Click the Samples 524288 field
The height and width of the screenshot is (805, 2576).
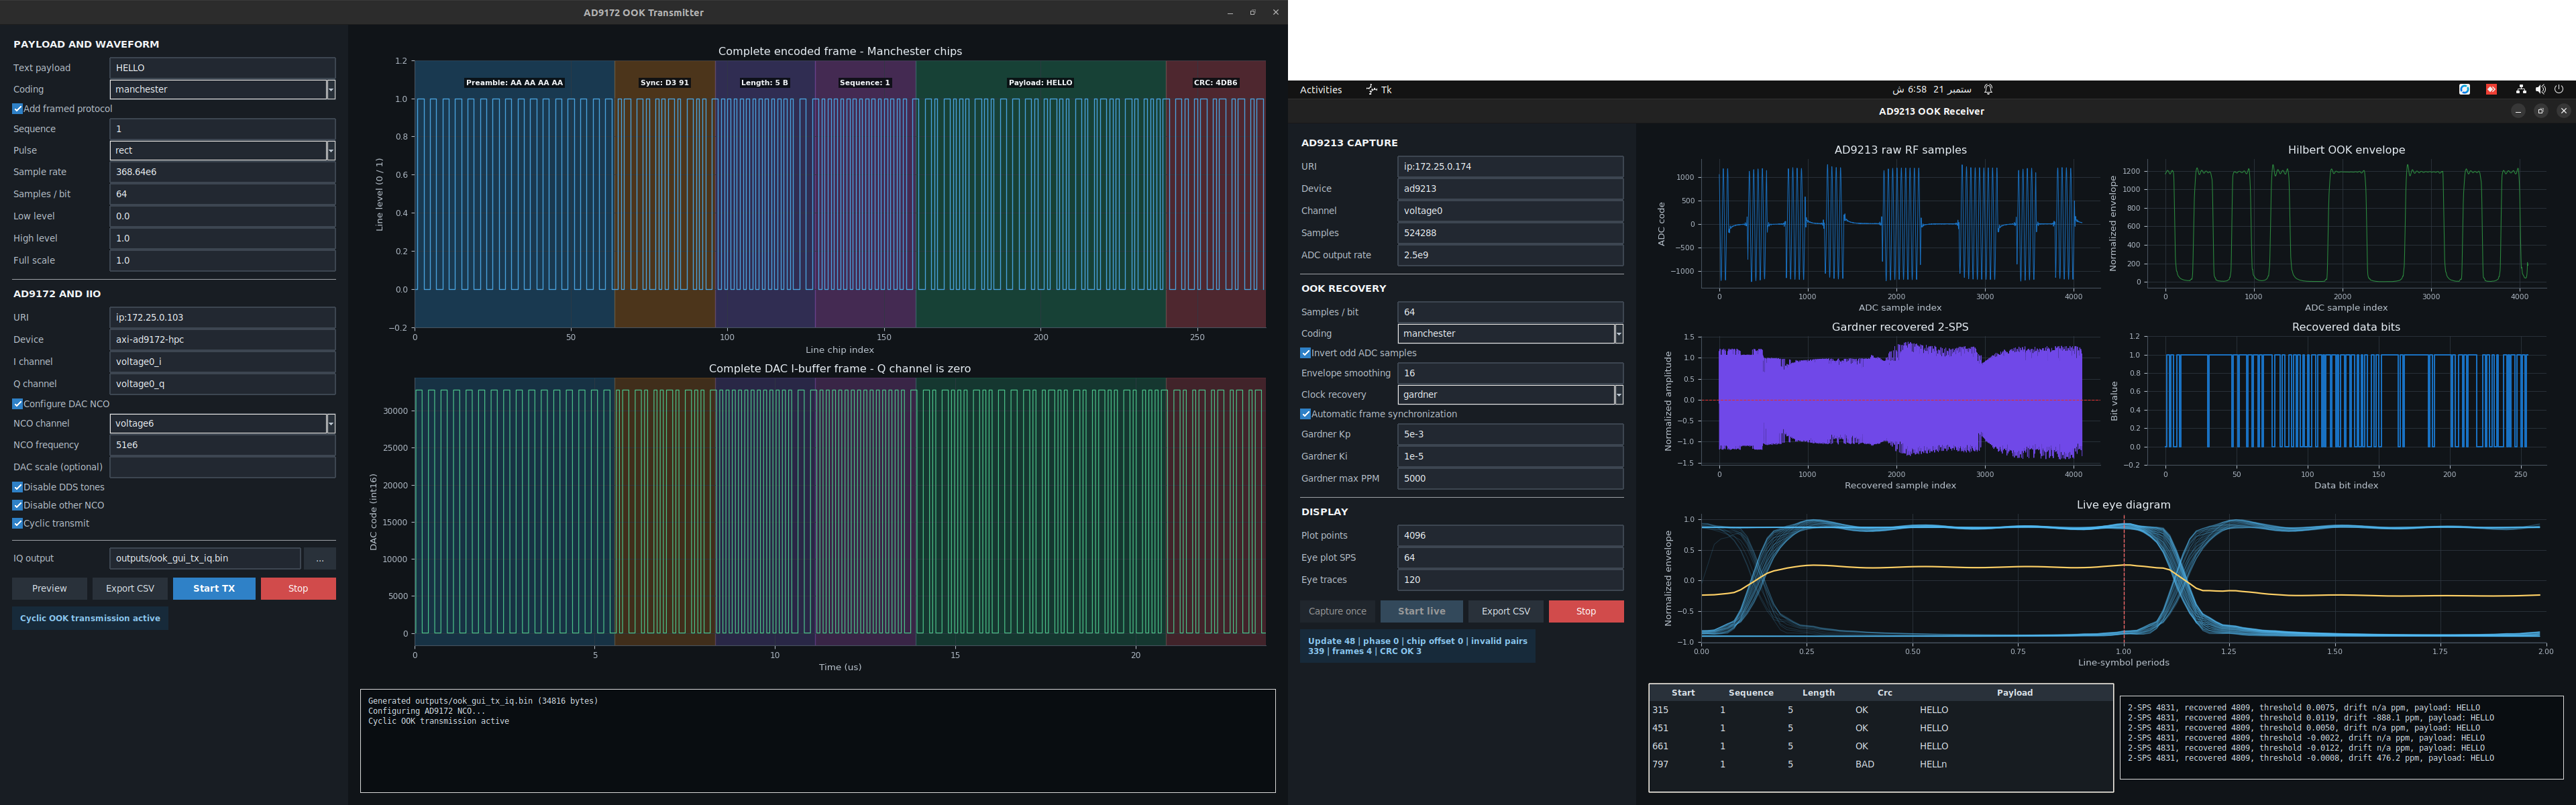point(1510,232)
